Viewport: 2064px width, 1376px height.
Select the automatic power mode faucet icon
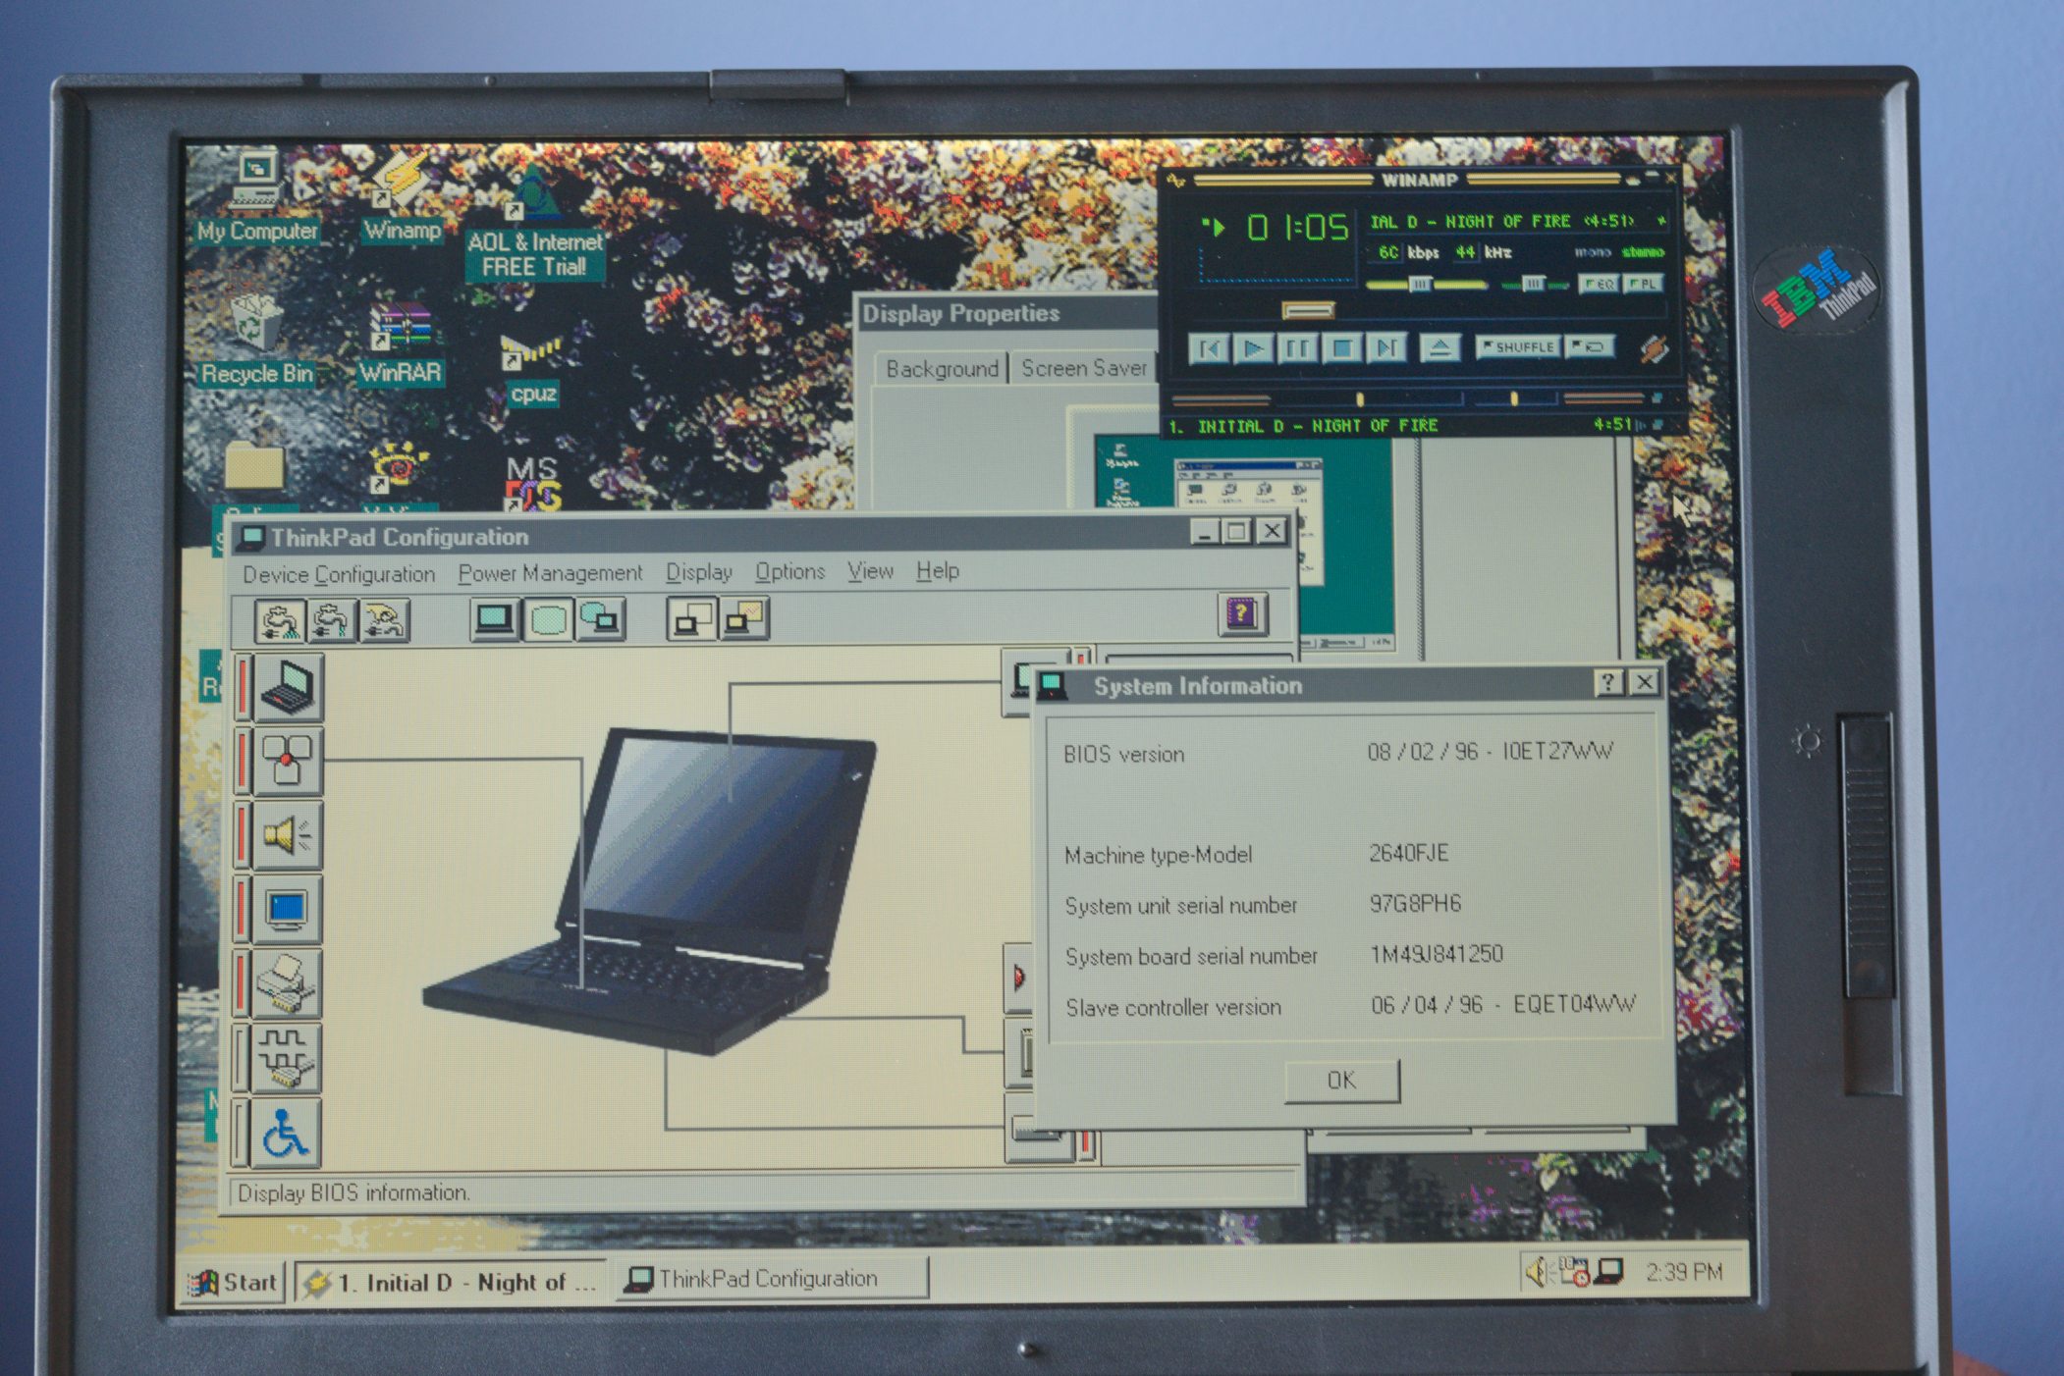point(331,620)
